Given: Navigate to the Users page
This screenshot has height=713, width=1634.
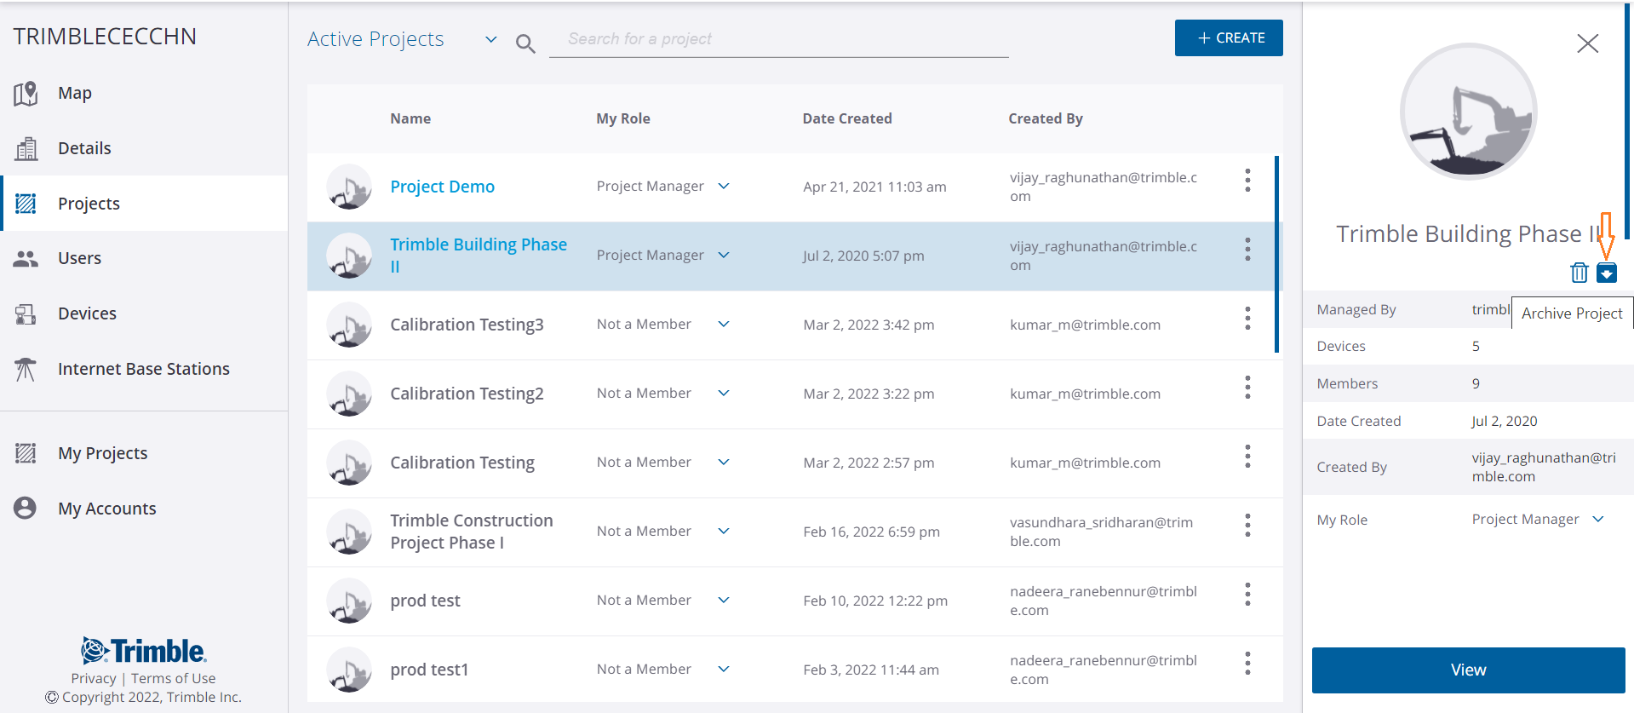Looking at the screenshot, I should point(79,258).
